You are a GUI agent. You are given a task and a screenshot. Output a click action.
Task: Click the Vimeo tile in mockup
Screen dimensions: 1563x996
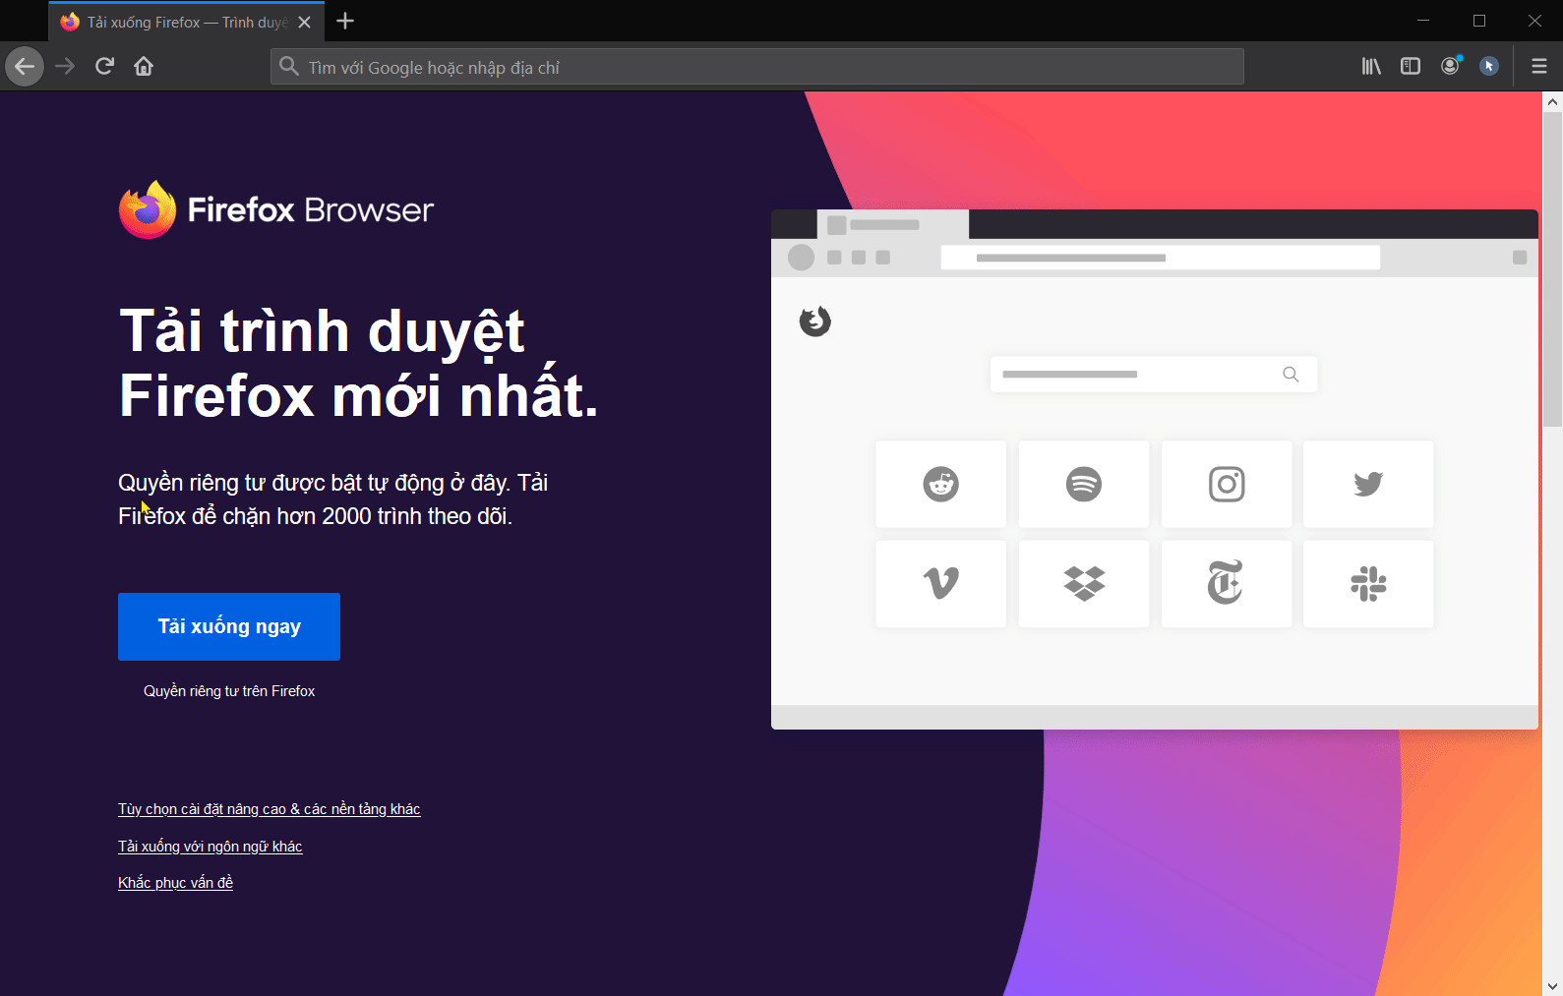940,583
